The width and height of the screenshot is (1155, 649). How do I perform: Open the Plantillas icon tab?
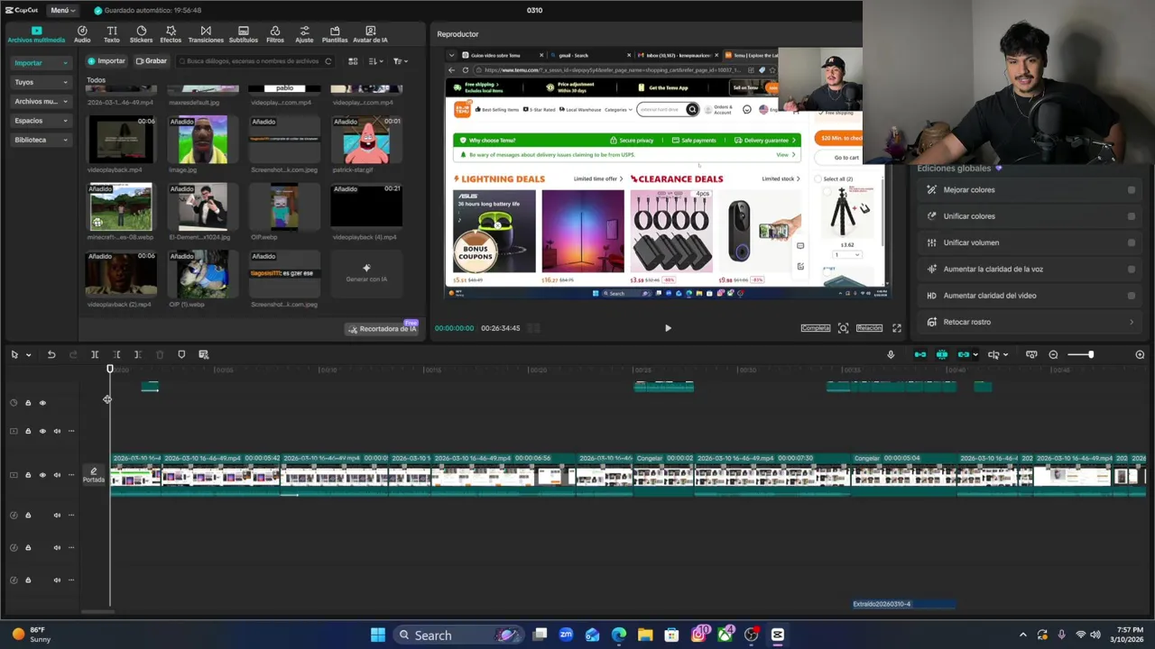tap(335, 34)
